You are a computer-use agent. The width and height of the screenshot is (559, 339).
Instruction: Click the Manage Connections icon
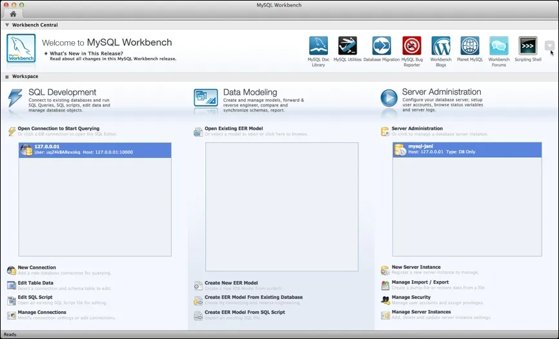(x=12, y=315)
